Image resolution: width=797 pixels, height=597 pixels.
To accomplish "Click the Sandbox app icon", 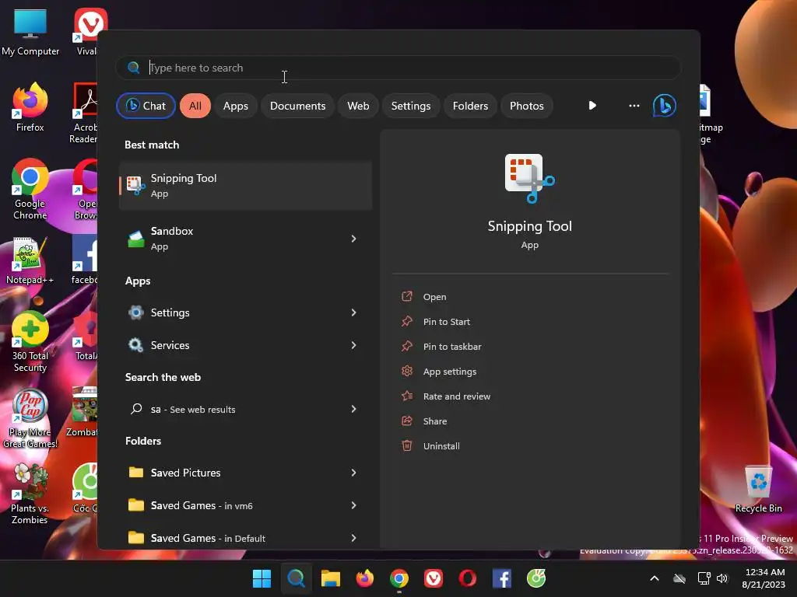I will tap(135, 238).
